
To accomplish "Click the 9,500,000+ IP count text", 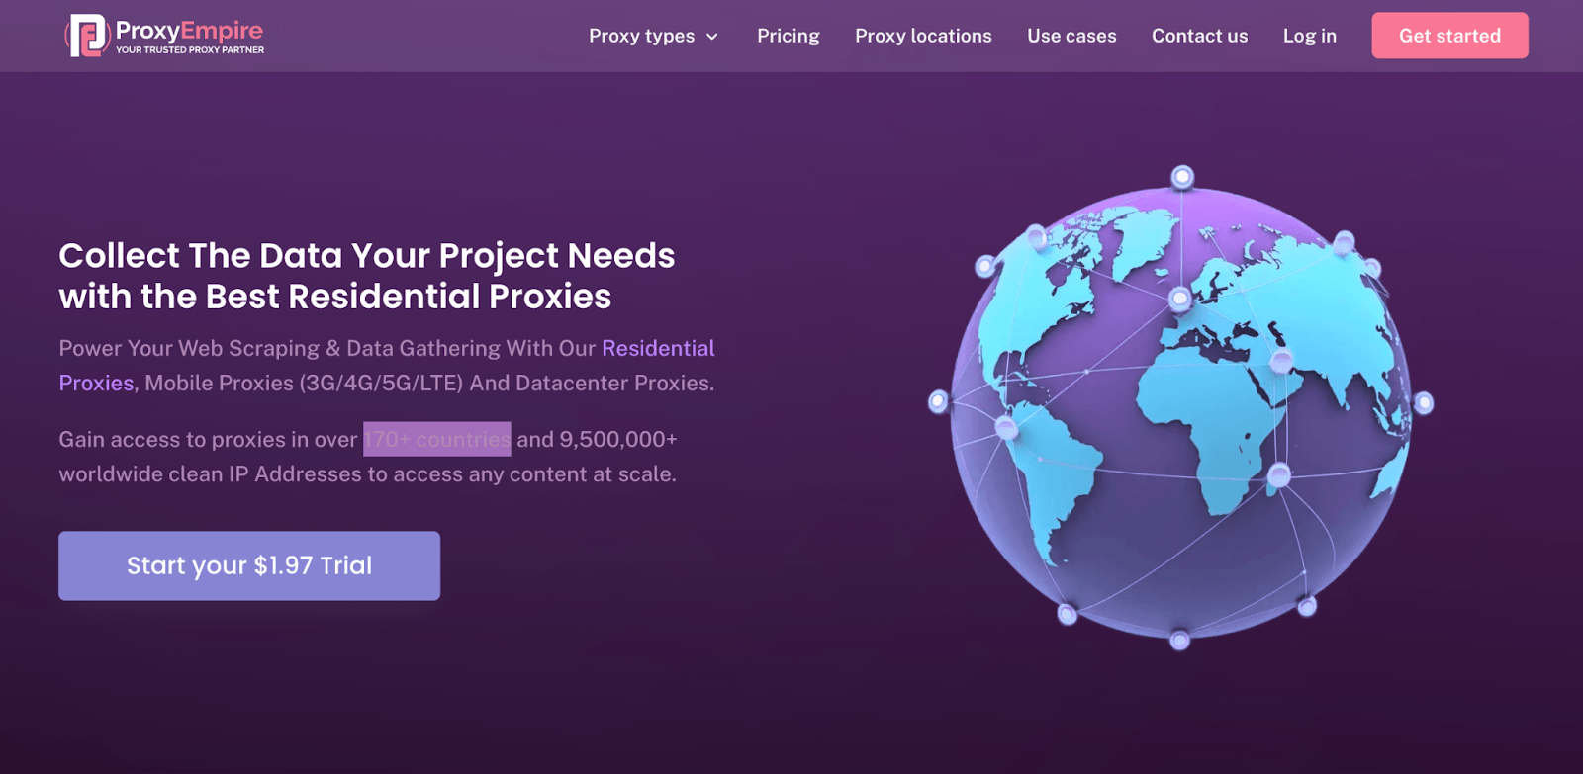I will click(x=618, y=439).
